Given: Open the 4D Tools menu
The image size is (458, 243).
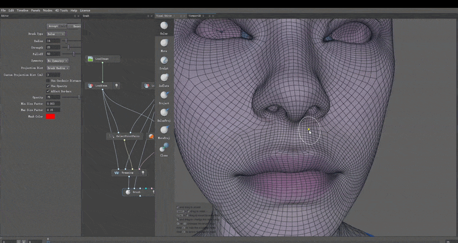Looking at the screenshot, I should click(61, 10).
